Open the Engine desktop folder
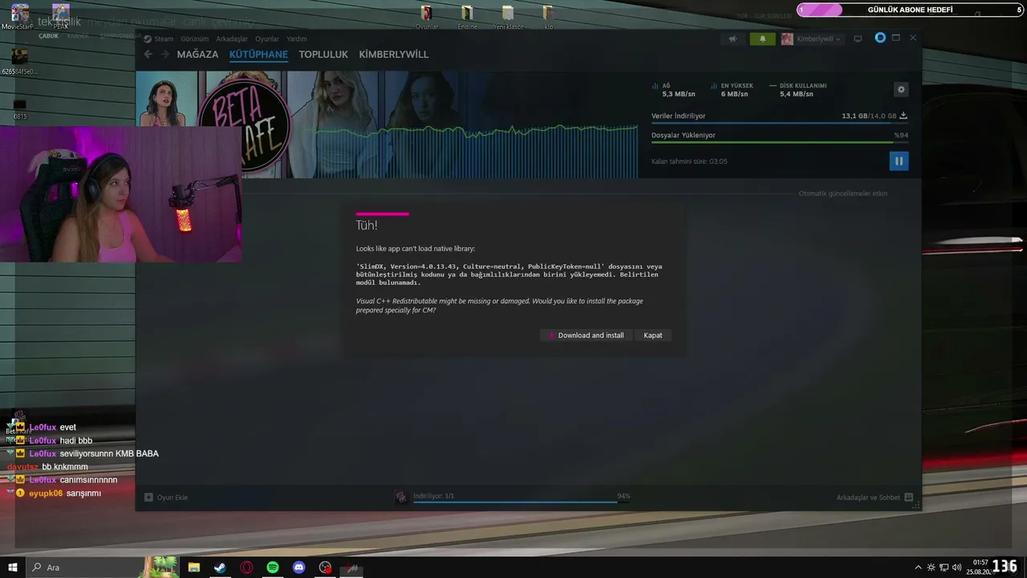The width and height of the screenshot is (1027, 578). click(467, 17)
